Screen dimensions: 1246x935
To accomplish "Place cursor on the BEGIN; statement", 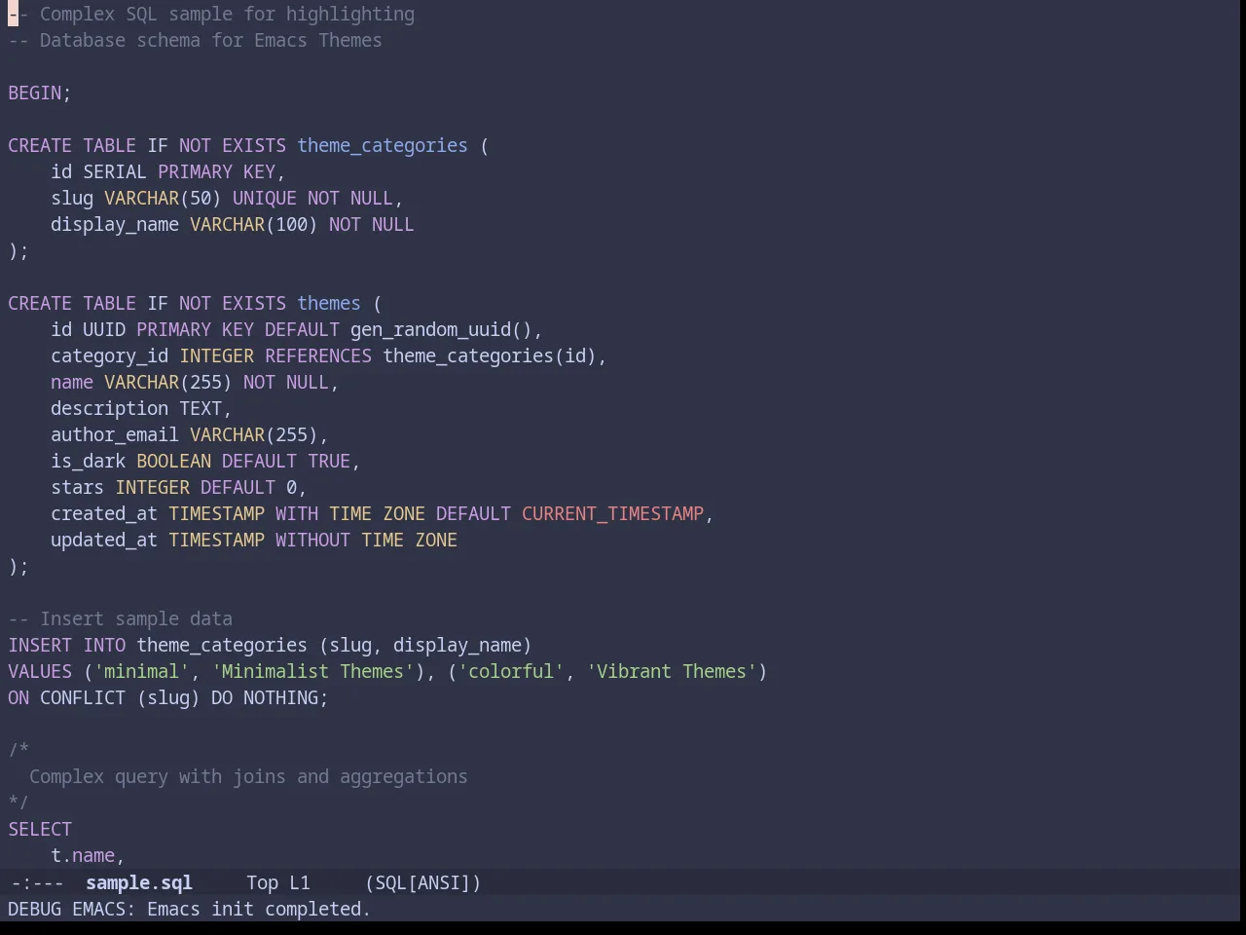I will coord(40,93).
